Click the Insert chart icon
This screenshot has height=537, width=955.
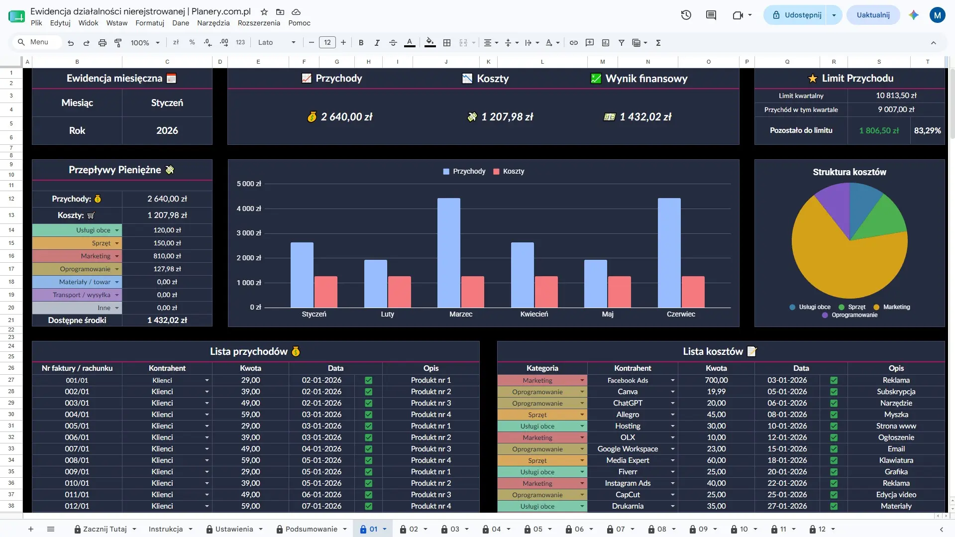pos(606,43)
